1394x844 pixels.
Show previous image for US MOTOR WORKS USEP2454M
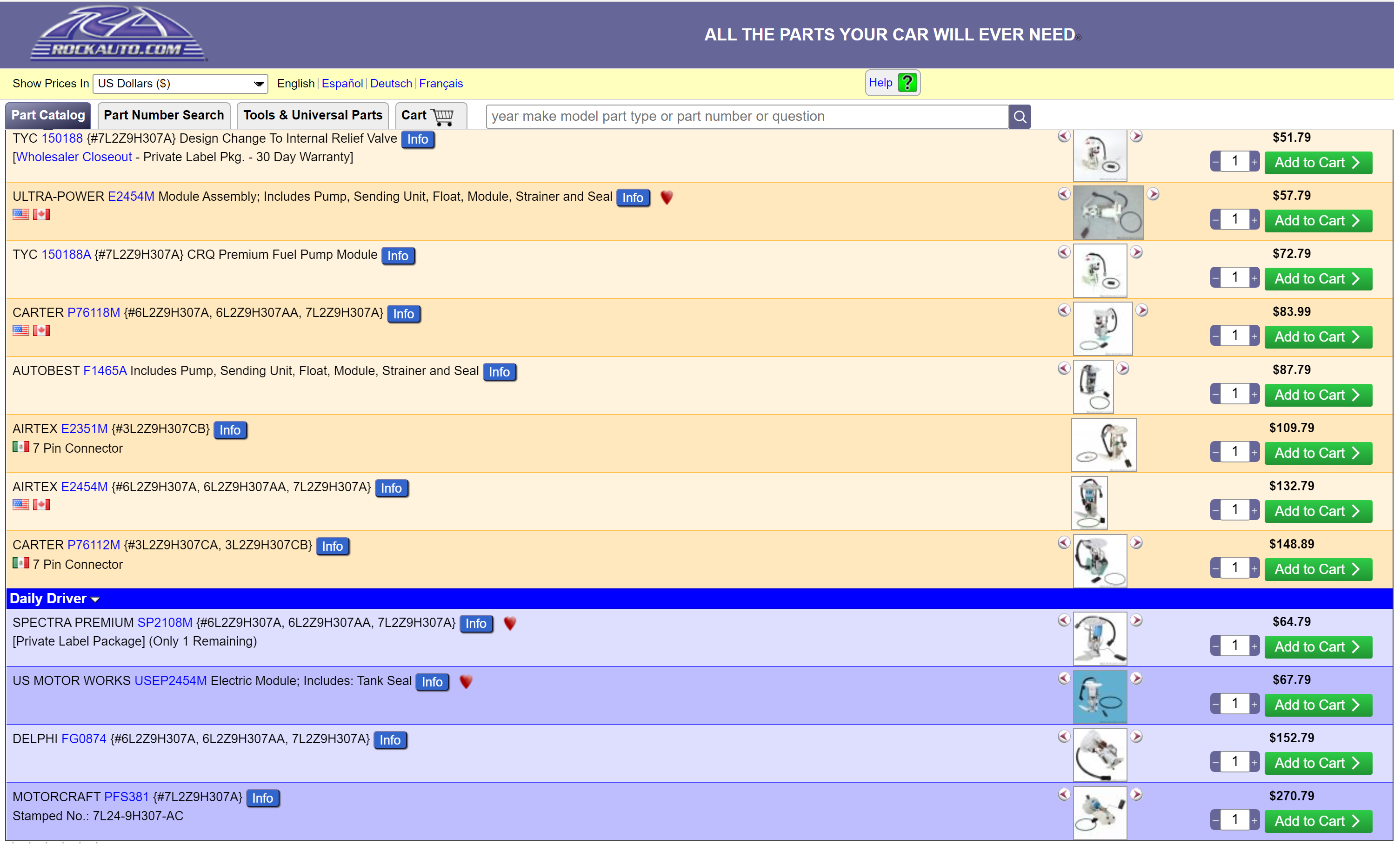click(1064, 679)
